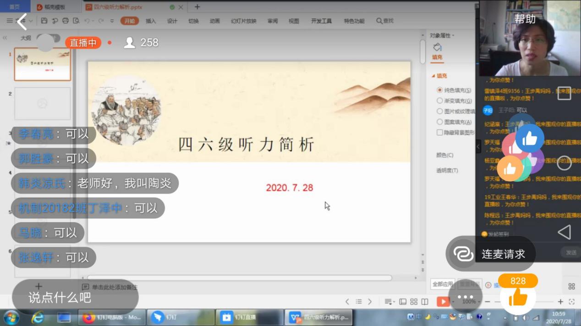Click the Normal view icon
Viewport: 581px width, 326px height.
pos(403,302)
